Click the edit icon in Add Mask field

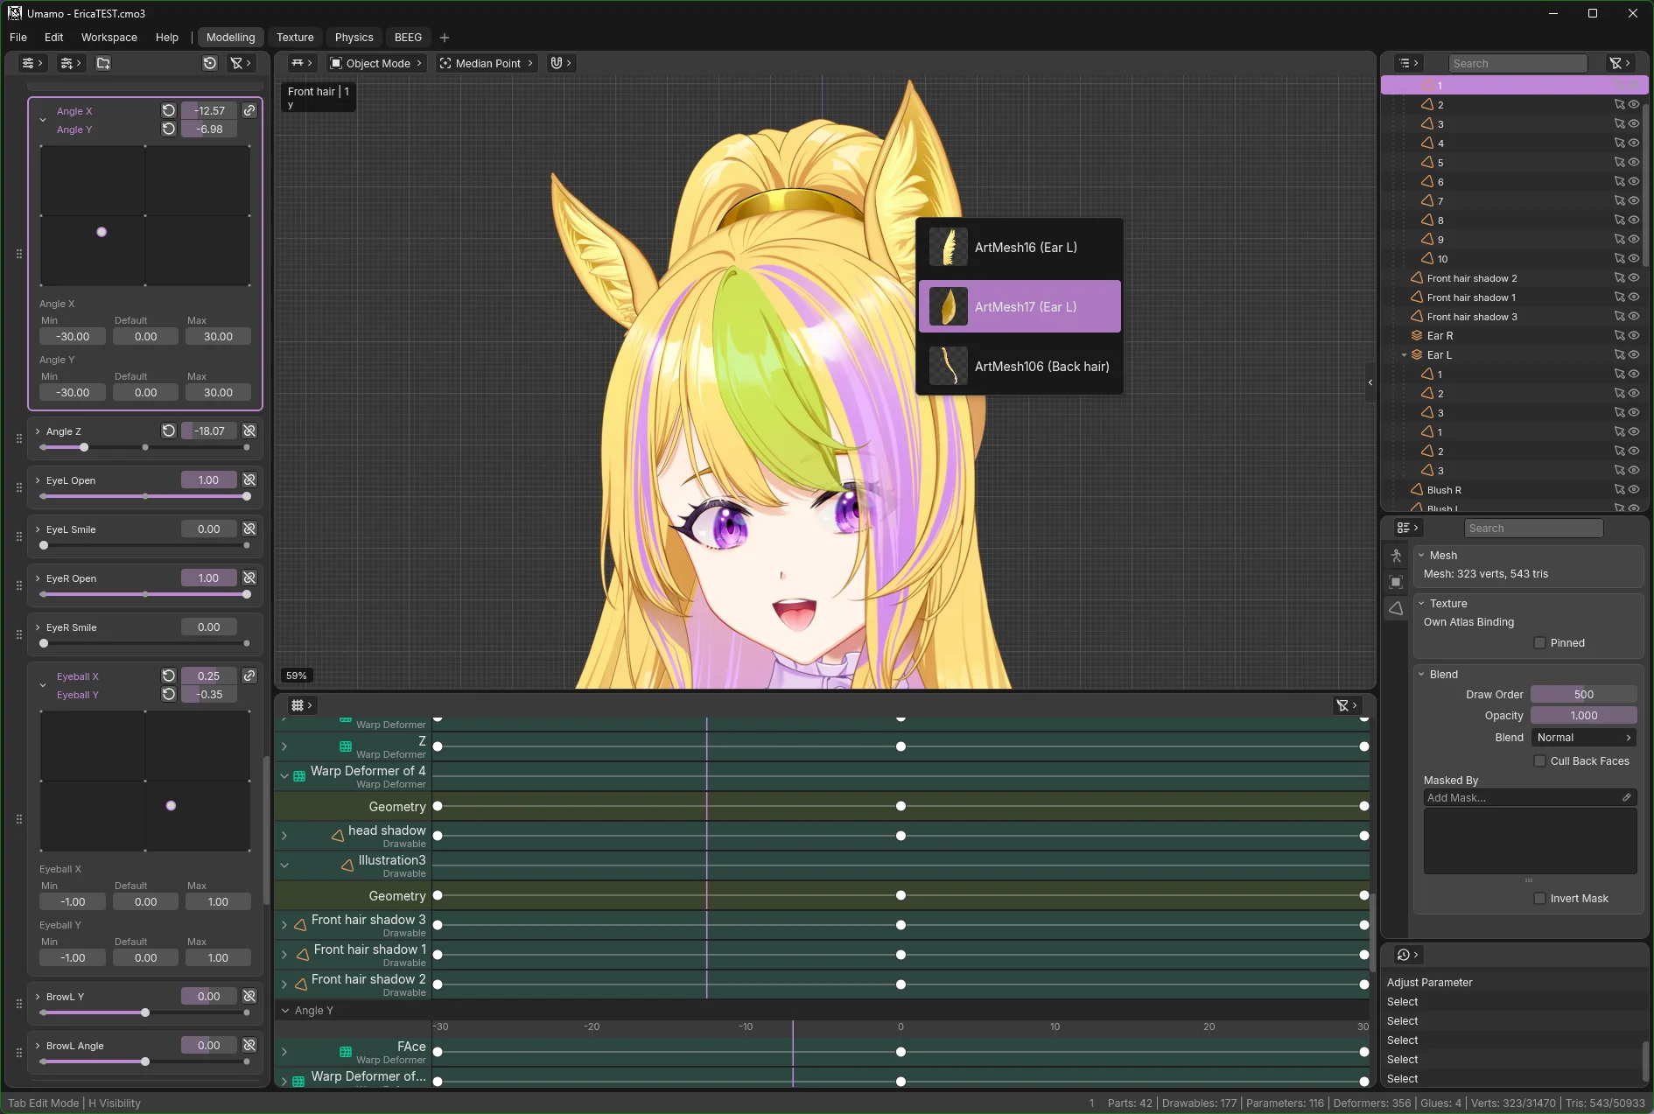[x=1627, y=797]
